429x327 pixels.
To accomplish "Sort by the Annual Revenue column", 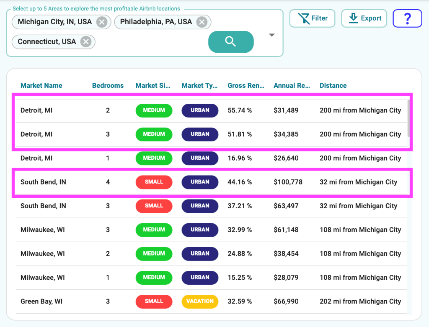I will (292, 85).
